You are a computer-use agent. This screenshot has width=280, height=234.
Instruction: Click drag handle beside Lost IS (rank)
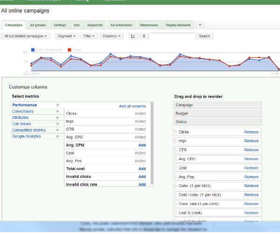(176, 213)
